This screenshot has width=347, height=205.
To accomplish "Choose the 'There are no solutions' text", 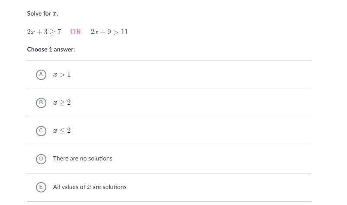I will tap(83, 159).
